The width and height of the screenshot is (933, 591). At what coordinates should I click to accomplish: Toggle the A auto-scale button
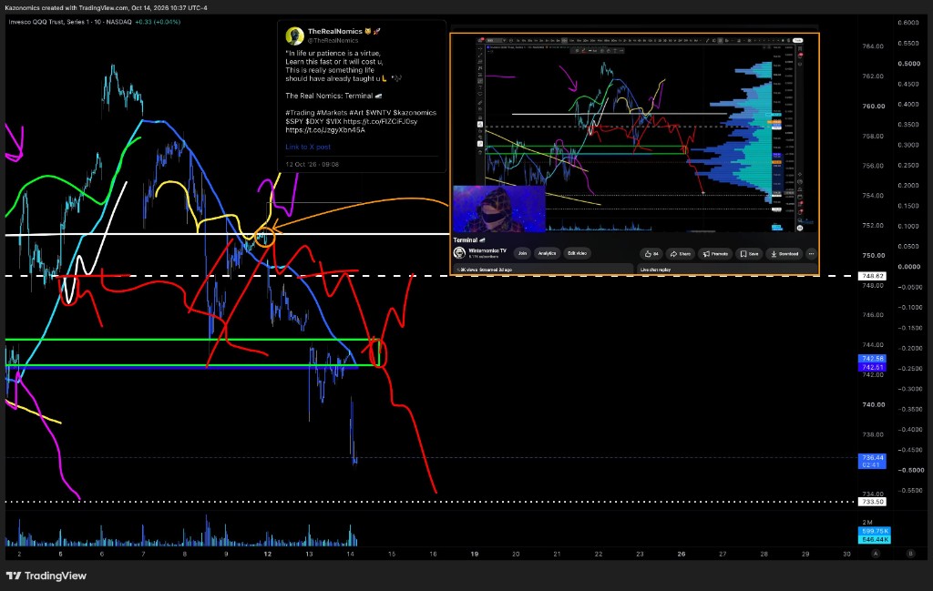876,554
